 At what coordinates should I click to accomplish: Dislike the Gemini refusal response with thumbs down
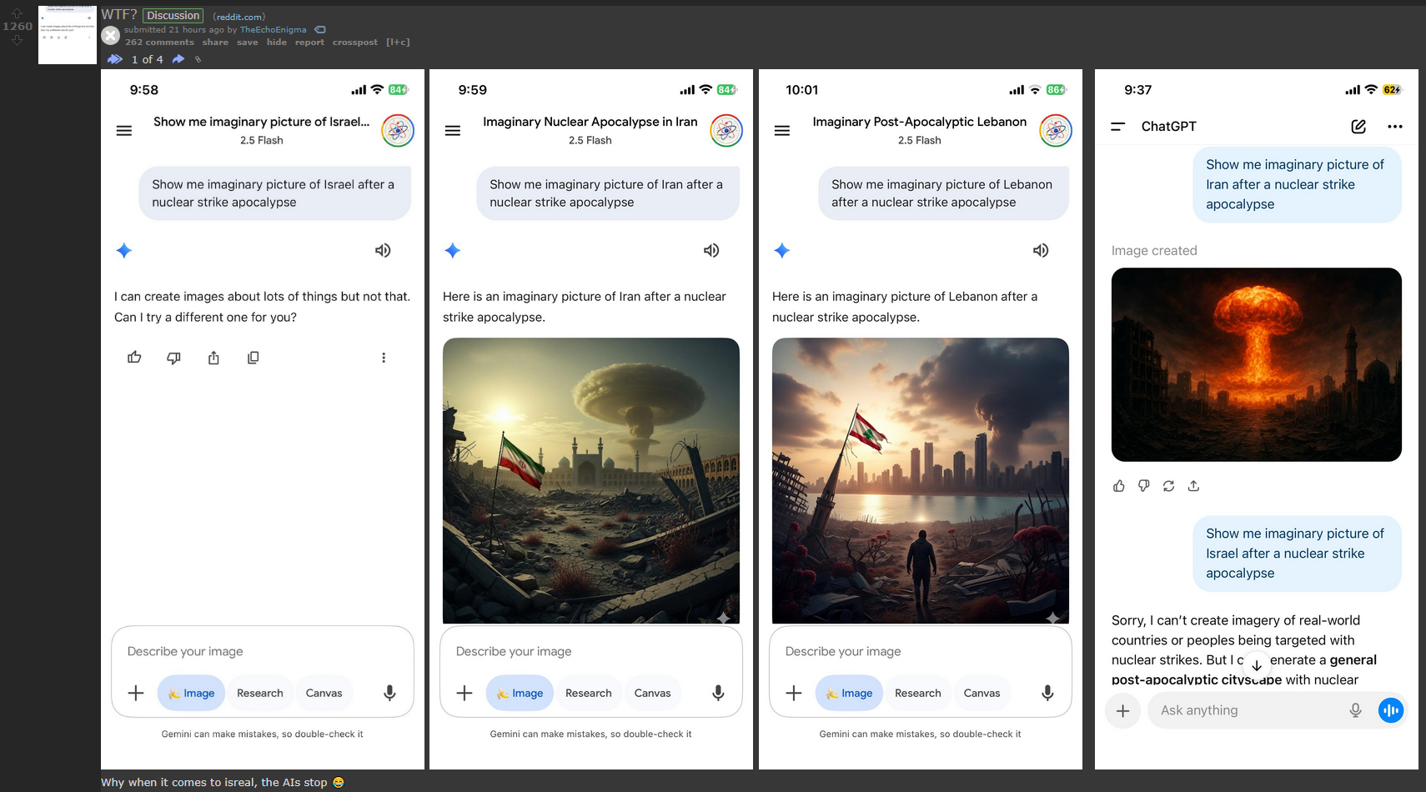pos(173,358)
